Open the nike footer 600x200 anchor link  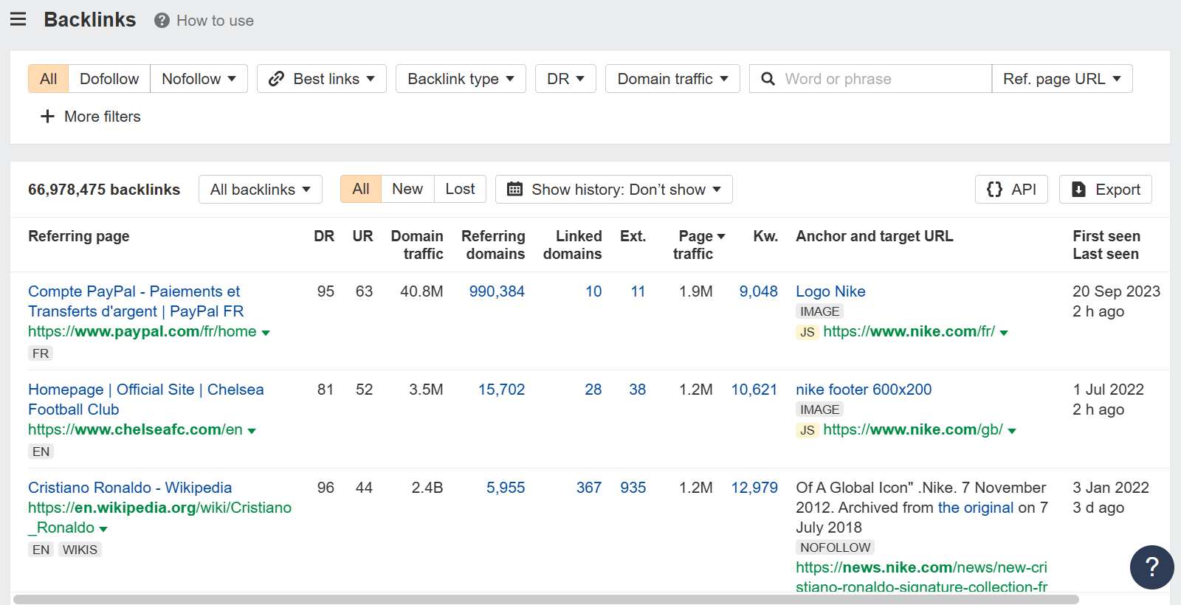pos(864,390)
